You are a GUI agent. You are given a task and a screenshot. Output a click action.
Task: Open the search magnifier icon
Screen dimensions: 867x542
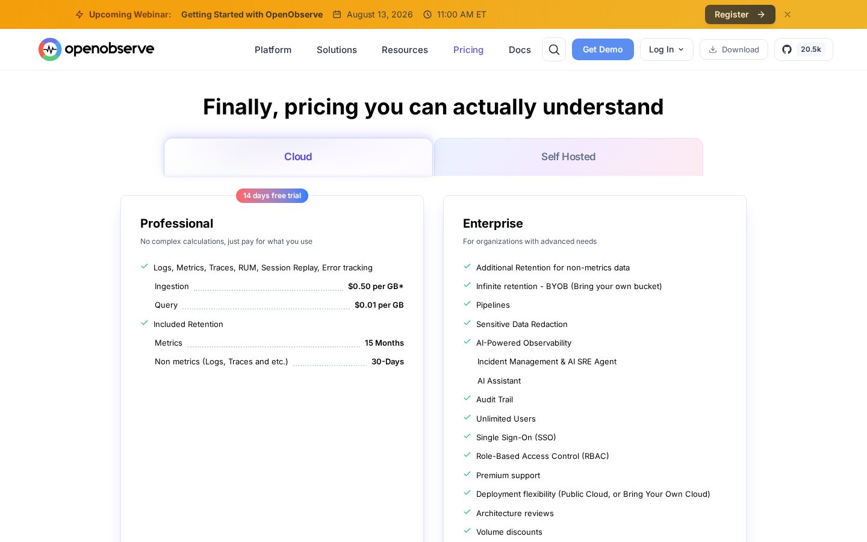554,49
